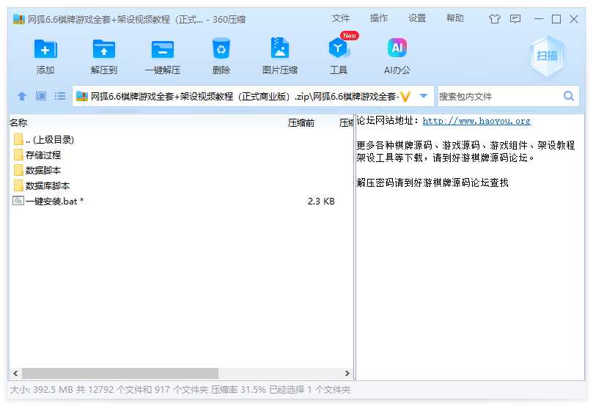
Task: Open the 设置 menu
Action: pyautogui.click(x=417, y=18)
